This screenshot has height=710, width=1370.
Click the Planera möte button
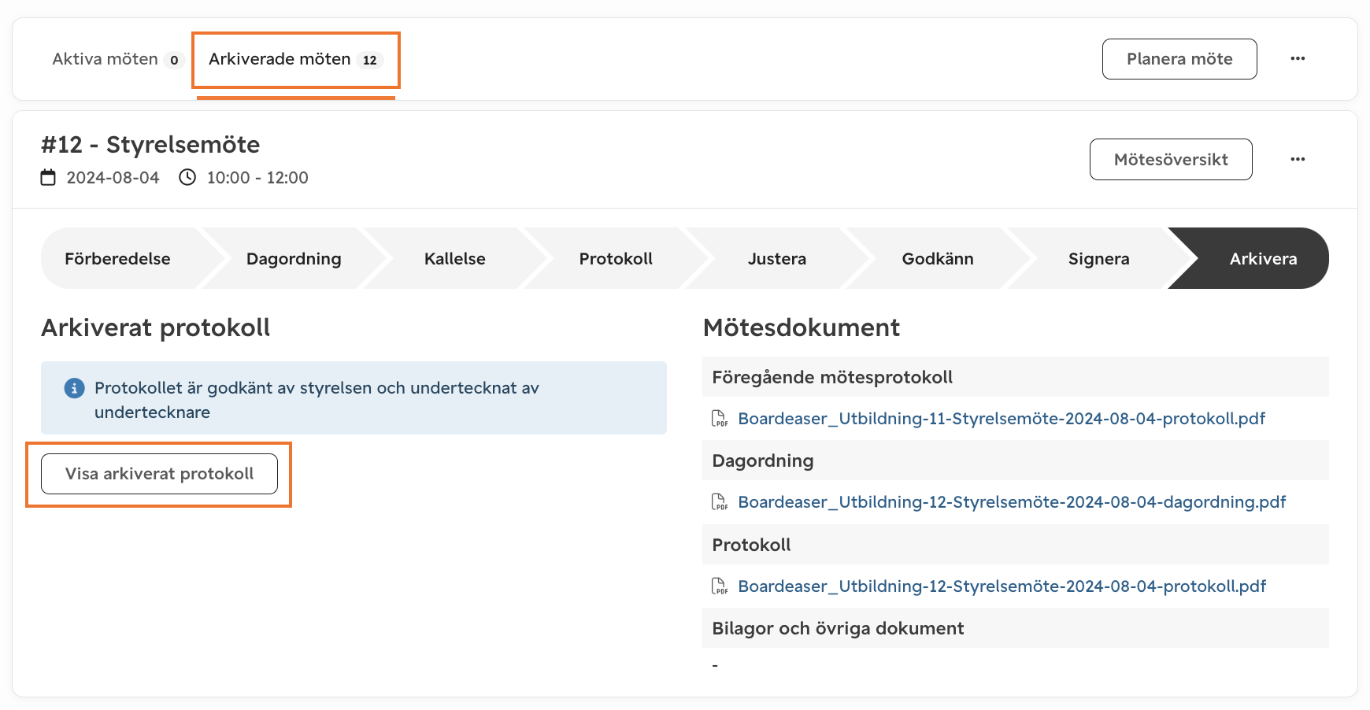(x=1179, y=59)
